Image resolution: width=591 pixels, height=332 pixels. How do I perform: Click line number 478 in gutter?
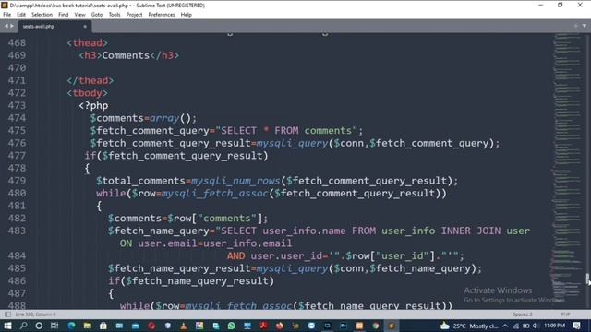click(x=17, y=168)
